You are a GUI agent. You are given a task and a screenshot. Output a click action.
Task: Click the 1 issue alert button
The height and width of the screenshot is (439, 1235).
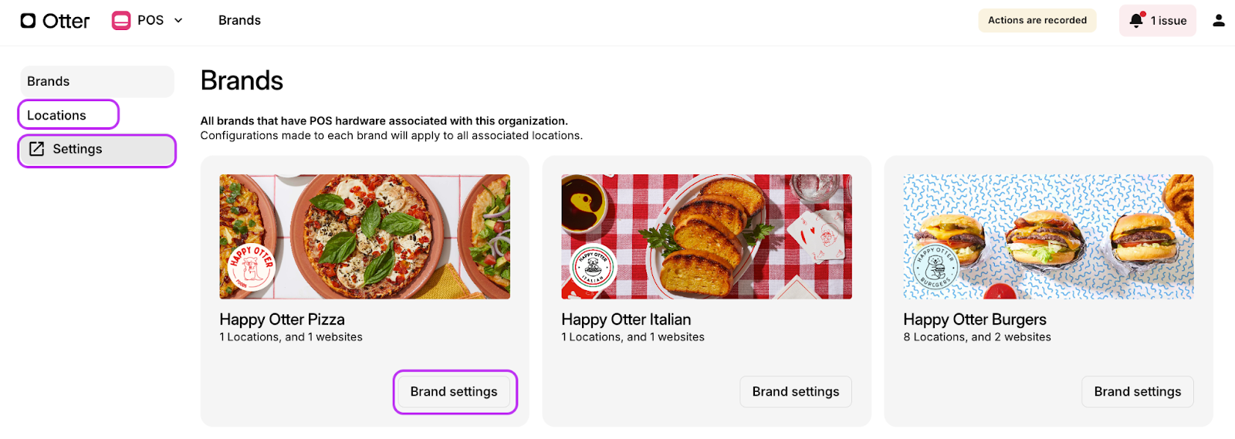click(1158, 21)
